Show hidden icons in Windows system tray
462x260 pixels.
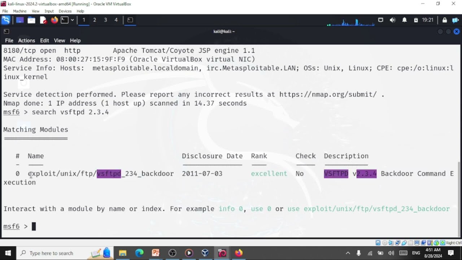point(348,253)
